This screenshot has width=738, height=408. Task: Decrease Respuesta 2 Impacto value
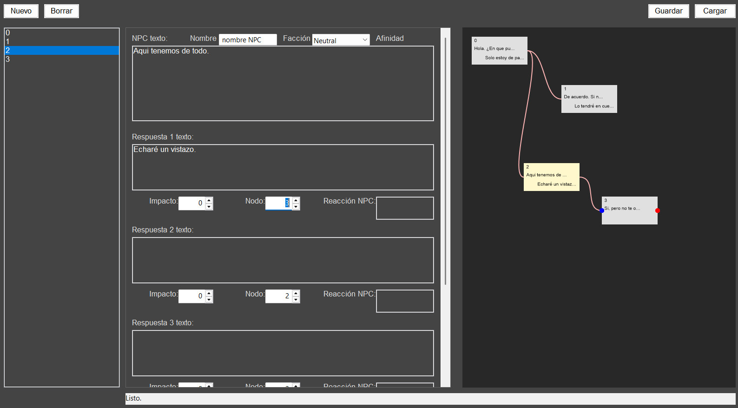pyautogui.click(x=209, y=300)
